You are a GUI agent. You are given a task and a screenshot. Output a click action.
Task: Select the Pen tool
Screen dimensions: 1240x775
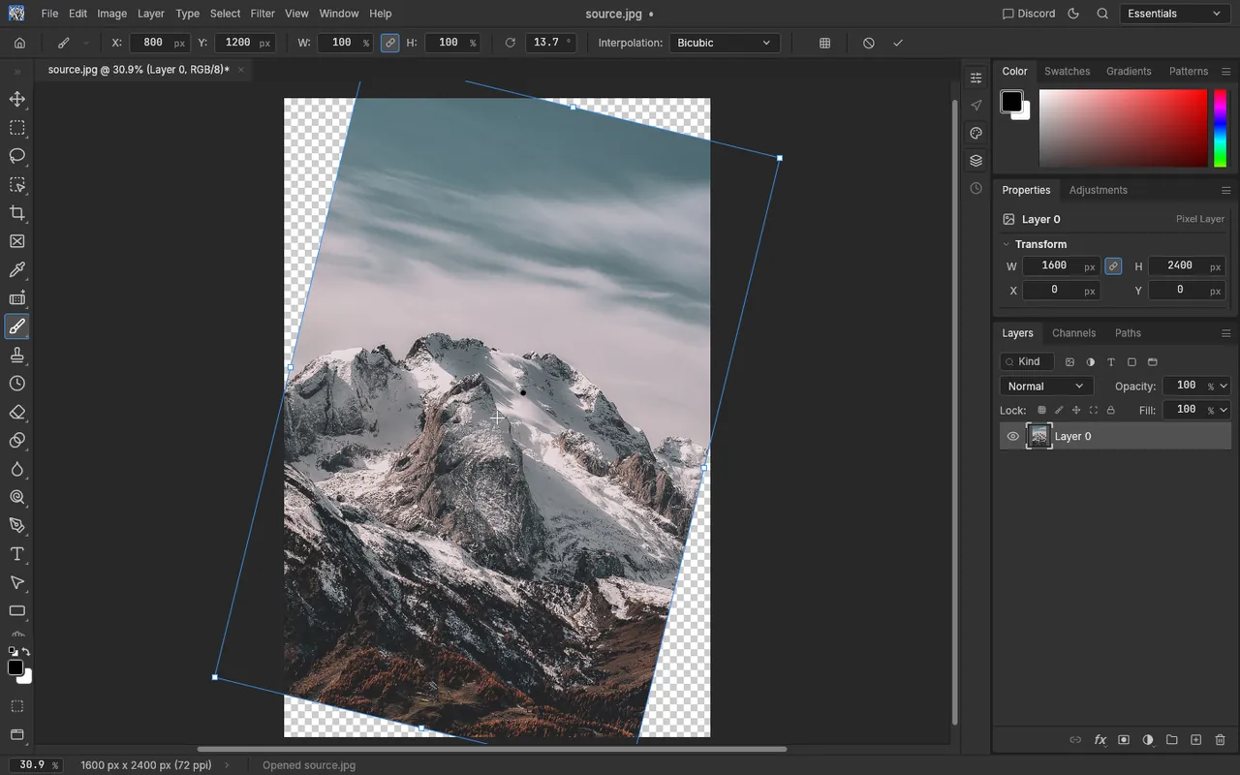click(17, 526)
